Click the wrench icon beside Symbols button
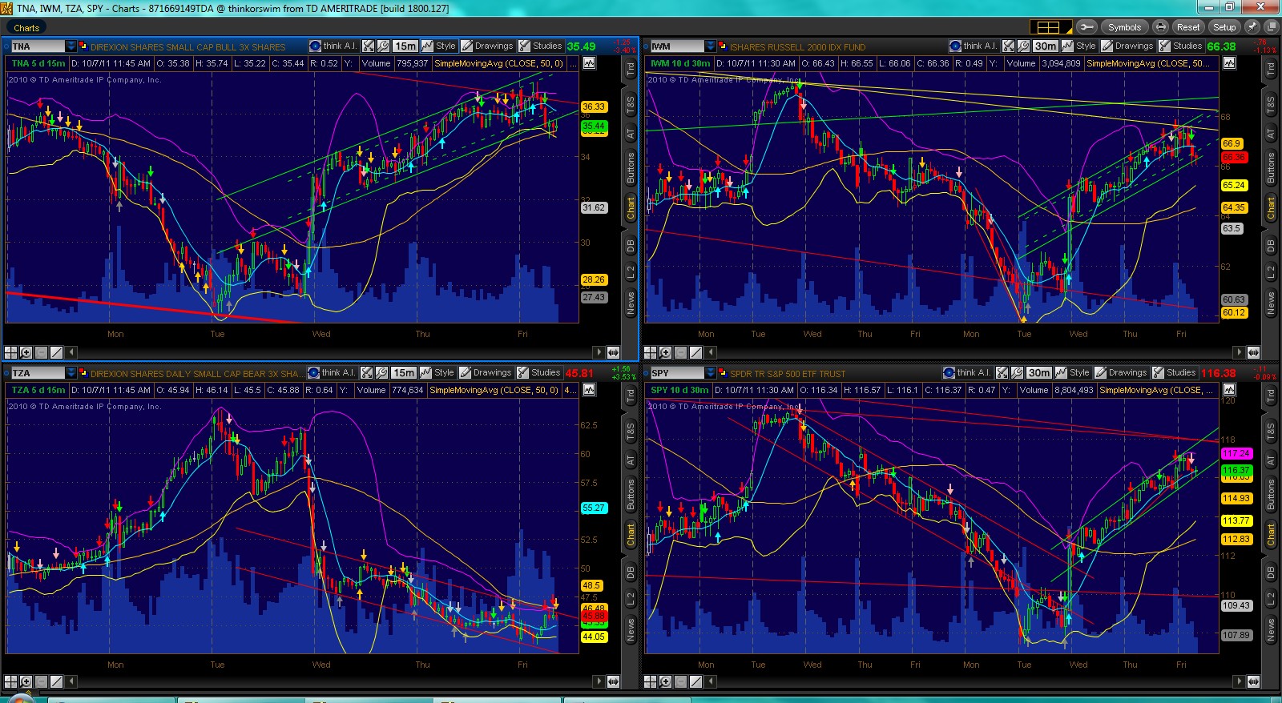Screen dimensions: 1282x703 1086,27
